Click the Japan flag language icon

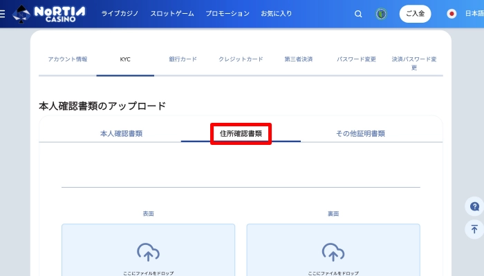(452, 14)
